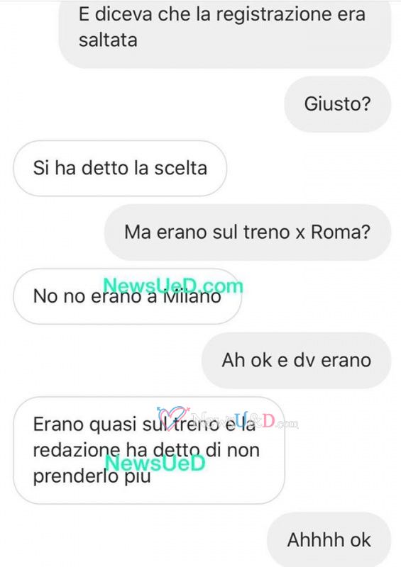Screen dimensions: 401x567
Task: Tap the 'No no erano a Milano' message
Action: pyautogui.click(x=127, y=296)
